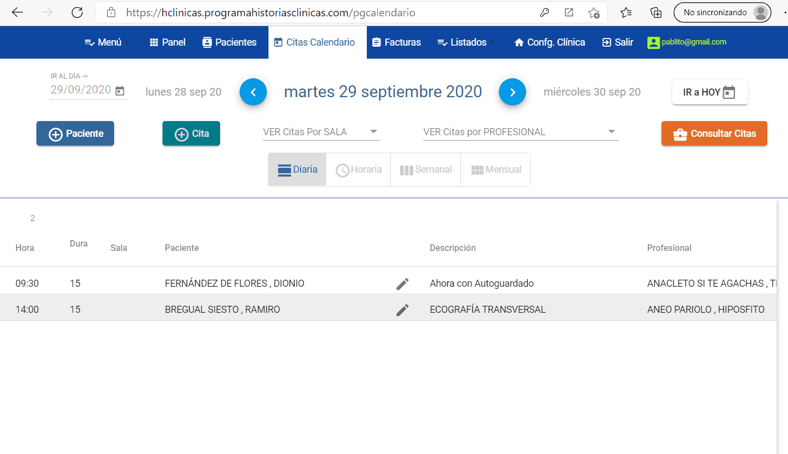The width and height of the screenshot is (788, 454).
Task: Open the Pacientes section
Action: 229,42
